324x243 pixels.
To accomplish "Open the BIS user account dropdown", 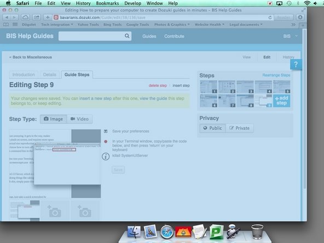I will 290,36.
